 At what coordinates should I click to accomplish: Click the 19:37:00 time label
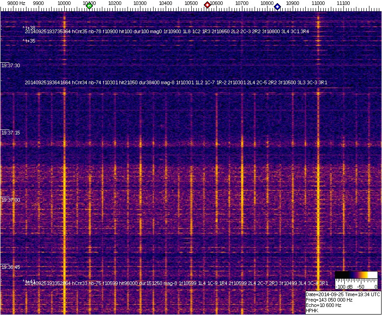[11, 200]
